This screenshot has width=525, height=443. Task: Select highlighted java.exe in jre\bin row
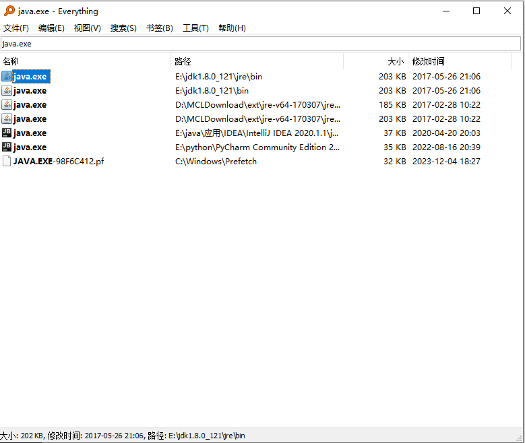pyautogui.click(x=31, y=76)
